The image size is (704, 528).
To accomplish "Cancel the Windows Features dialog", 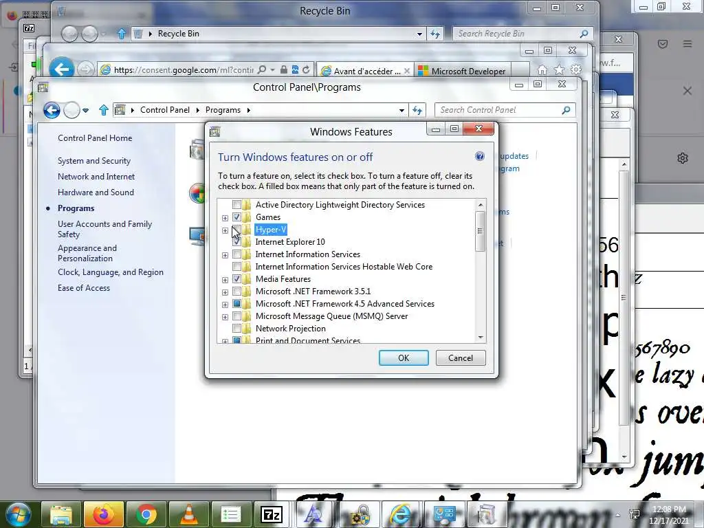I will (461, 357).
